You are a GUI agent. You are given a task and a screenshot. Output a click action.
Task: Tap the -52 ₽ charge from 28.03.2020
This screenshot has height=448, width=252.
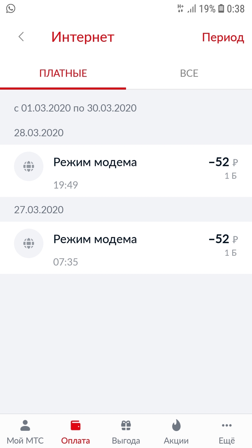pyautogui.click(x=220, y=162)
